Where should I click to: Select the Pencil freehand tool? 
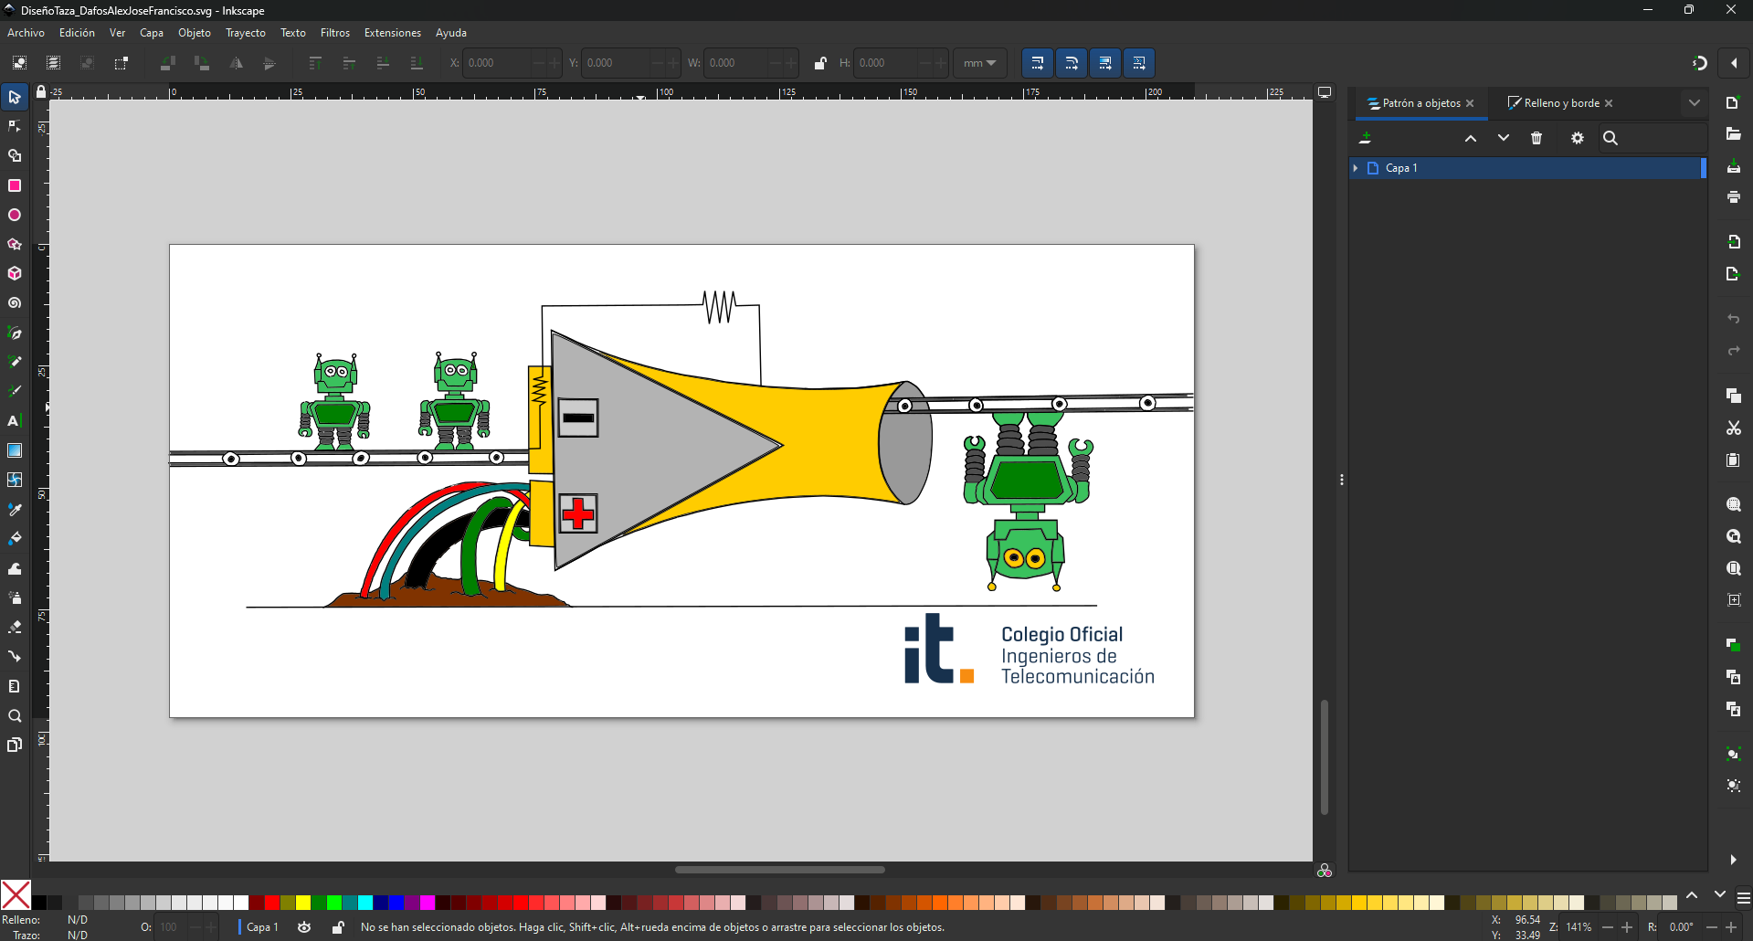pos(15,362)
